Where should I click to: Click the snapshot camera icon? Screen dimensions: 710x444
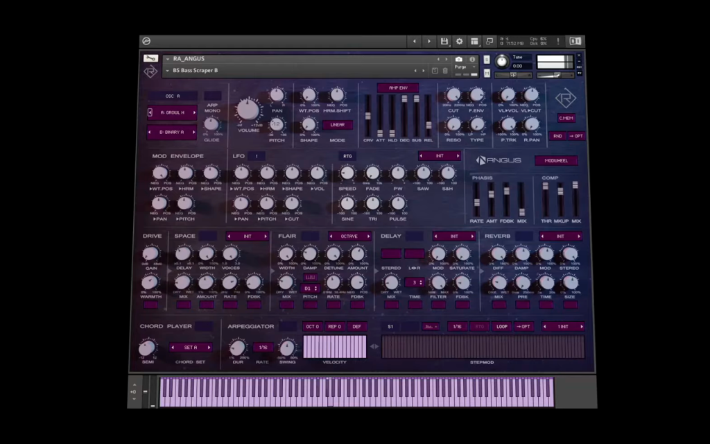click(x=459, y=60)
